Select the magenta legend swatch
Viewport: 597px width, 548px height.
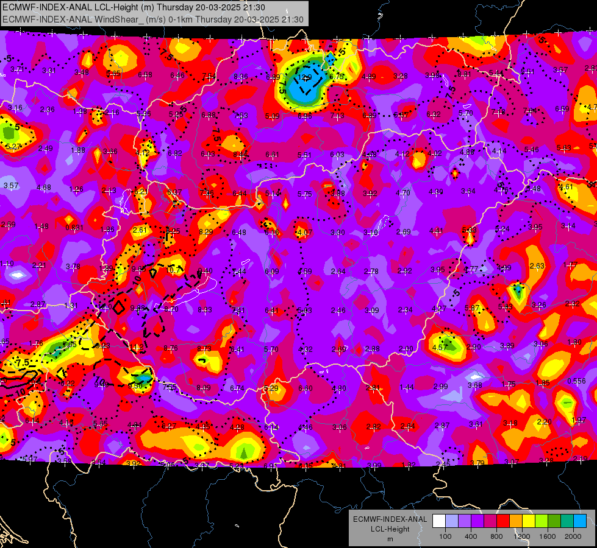490,521
